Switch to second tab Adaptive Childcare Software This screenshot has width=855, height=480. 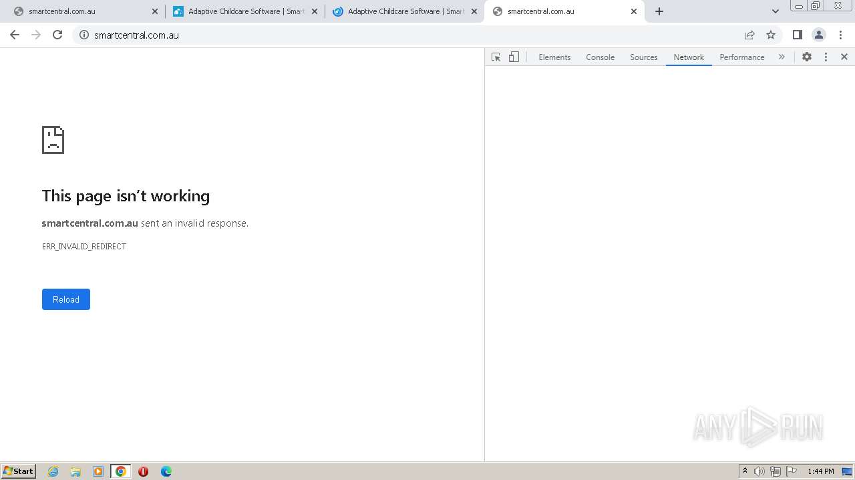click(x=244, y=11)
